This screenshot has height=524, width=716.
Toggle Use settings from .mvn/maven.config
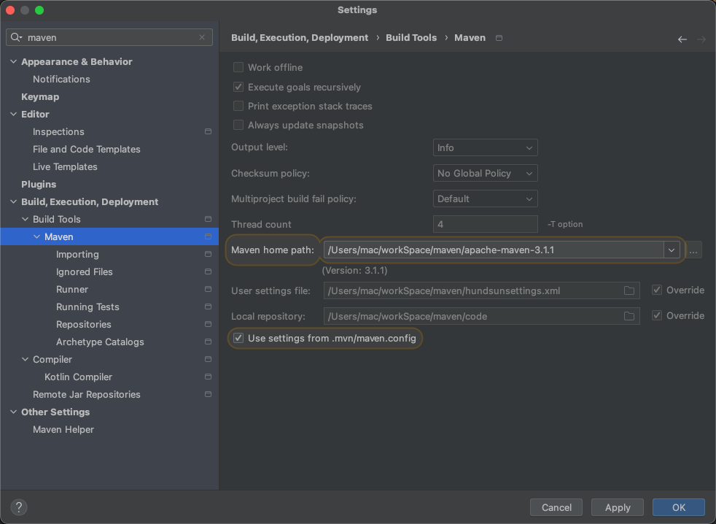238,339
